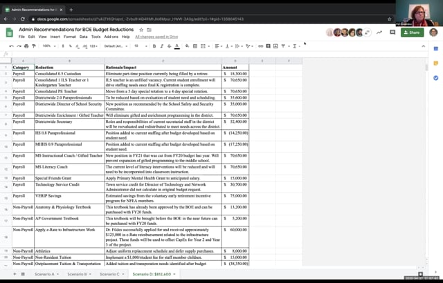Open the text color picker

[x=177, y=46]
